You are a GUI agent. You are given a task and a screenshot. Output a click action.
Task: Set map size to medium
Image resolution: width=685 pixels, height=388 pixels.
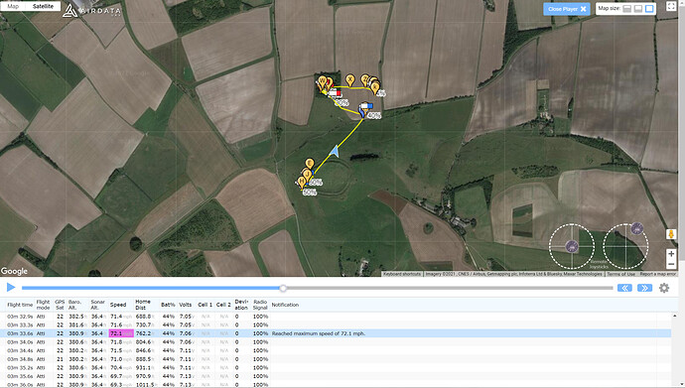pos(638,9)
